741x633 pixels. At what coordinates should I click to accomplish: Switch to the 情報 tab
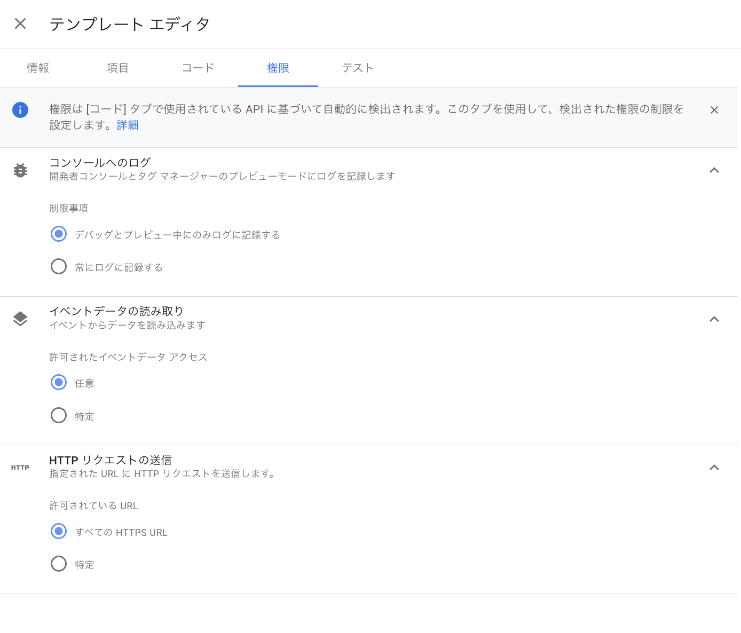[37, 68]
